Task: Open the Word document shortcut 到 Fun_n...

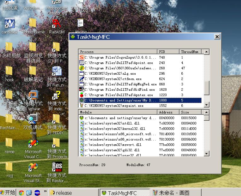Action: click(x=57, y=77)
